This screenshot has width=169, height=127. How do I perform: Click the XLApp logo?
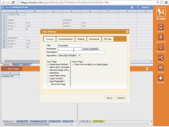pyautogui.click(x=161, y=13)
